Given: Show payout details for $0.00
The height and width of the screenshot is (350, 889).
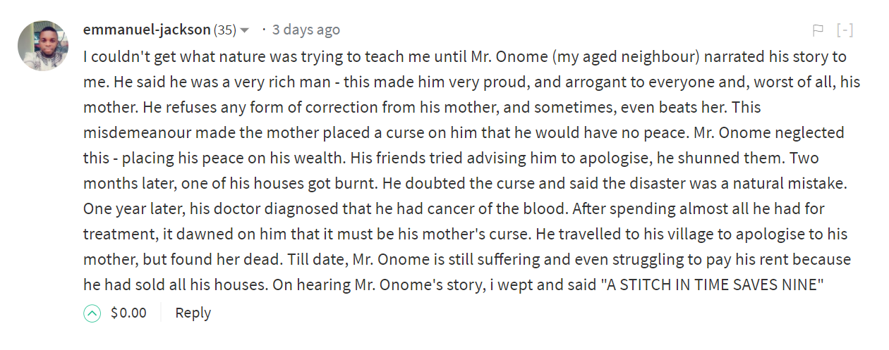Looking at the screenshot, I should [x=128, y=313].
